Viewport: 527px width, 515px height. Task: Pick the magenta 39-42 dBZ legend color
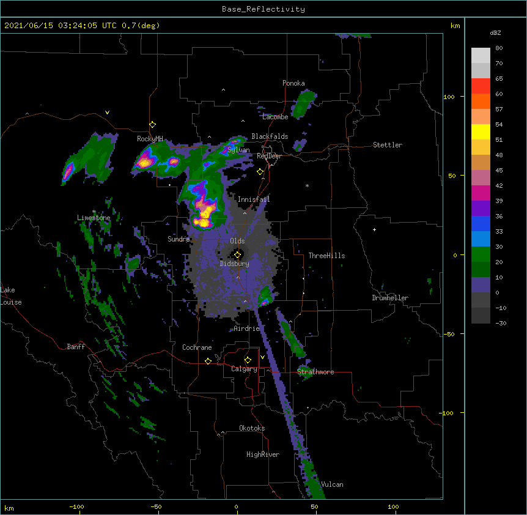481,193
